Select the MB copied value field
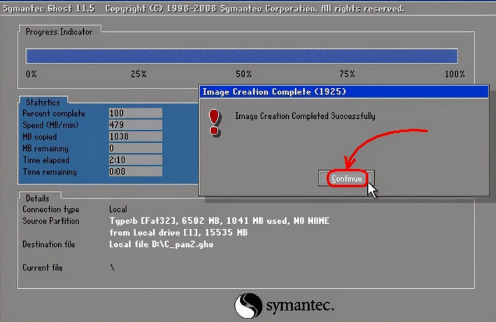Image resolution: width=496 pixels, height=322 pixels. point(134,137)
